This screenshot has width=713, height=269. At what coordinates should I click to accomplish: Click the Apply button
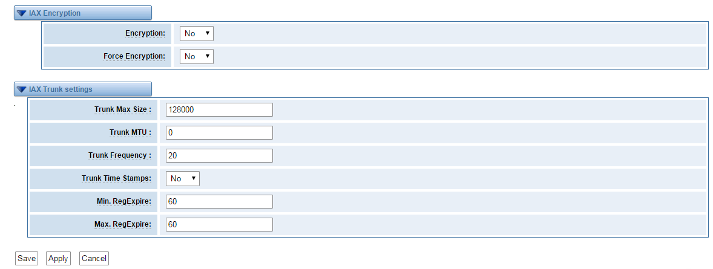tap(58, 258)
